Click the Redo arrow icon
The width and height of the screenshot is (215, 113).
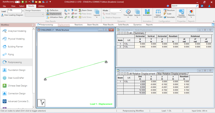(47, 2)
